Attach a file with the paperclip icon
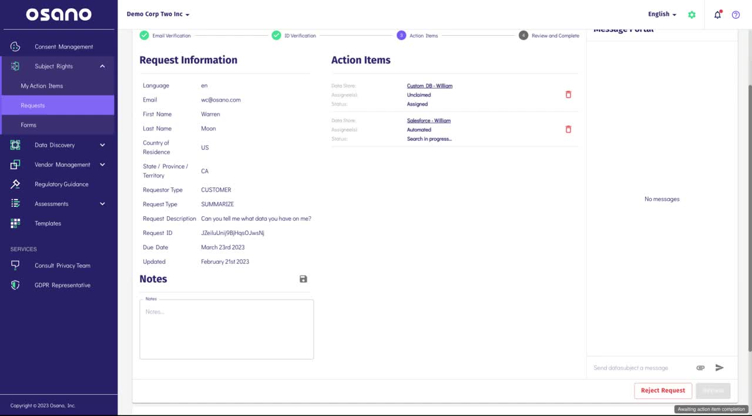The height and width of the screenshot is (416, 752). [x=700, y=368]
